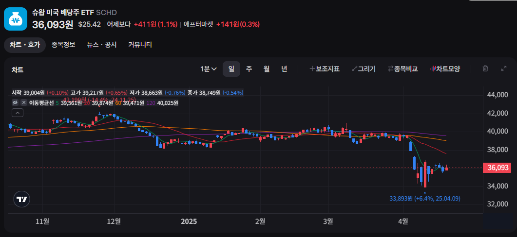The image size is (517, 237).
Task: Click the 2025 label on time axis
Action: pos(189,221)
